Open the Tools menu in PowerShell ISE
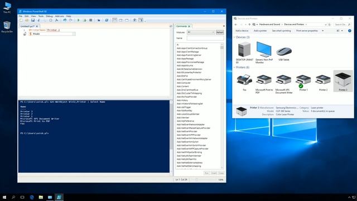The width and height of the screenshot is (357, 201). [x=41, y=16]
